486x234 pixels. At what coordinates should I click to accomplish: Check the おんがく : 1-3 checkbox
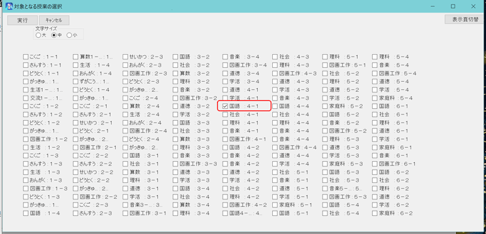click(x=26, y=180)
